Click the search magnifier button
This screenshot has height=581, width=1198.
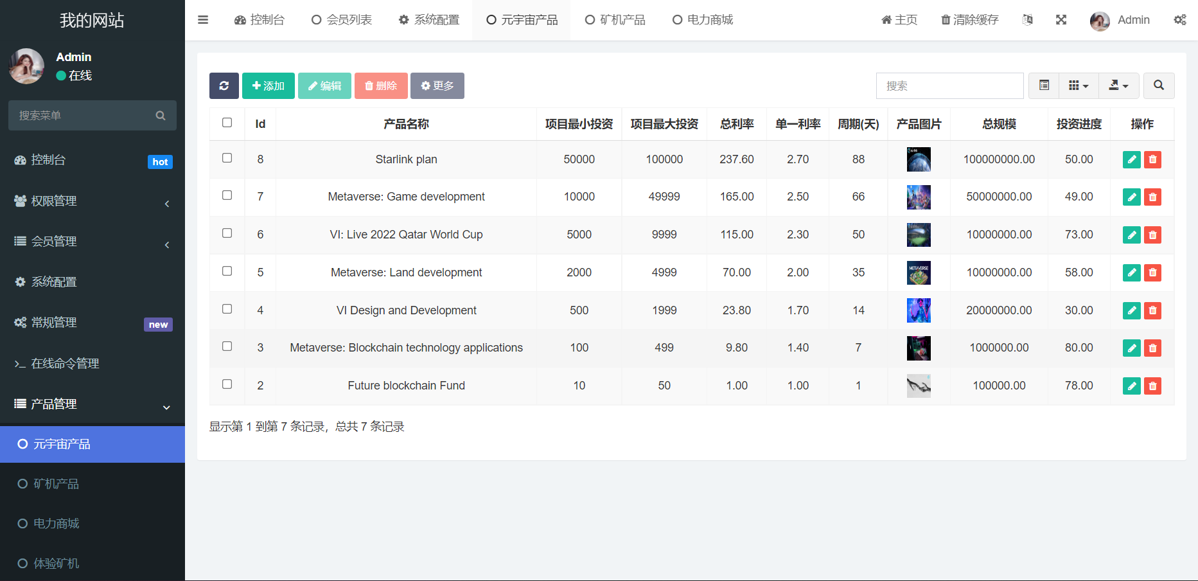coord(1158,85)
